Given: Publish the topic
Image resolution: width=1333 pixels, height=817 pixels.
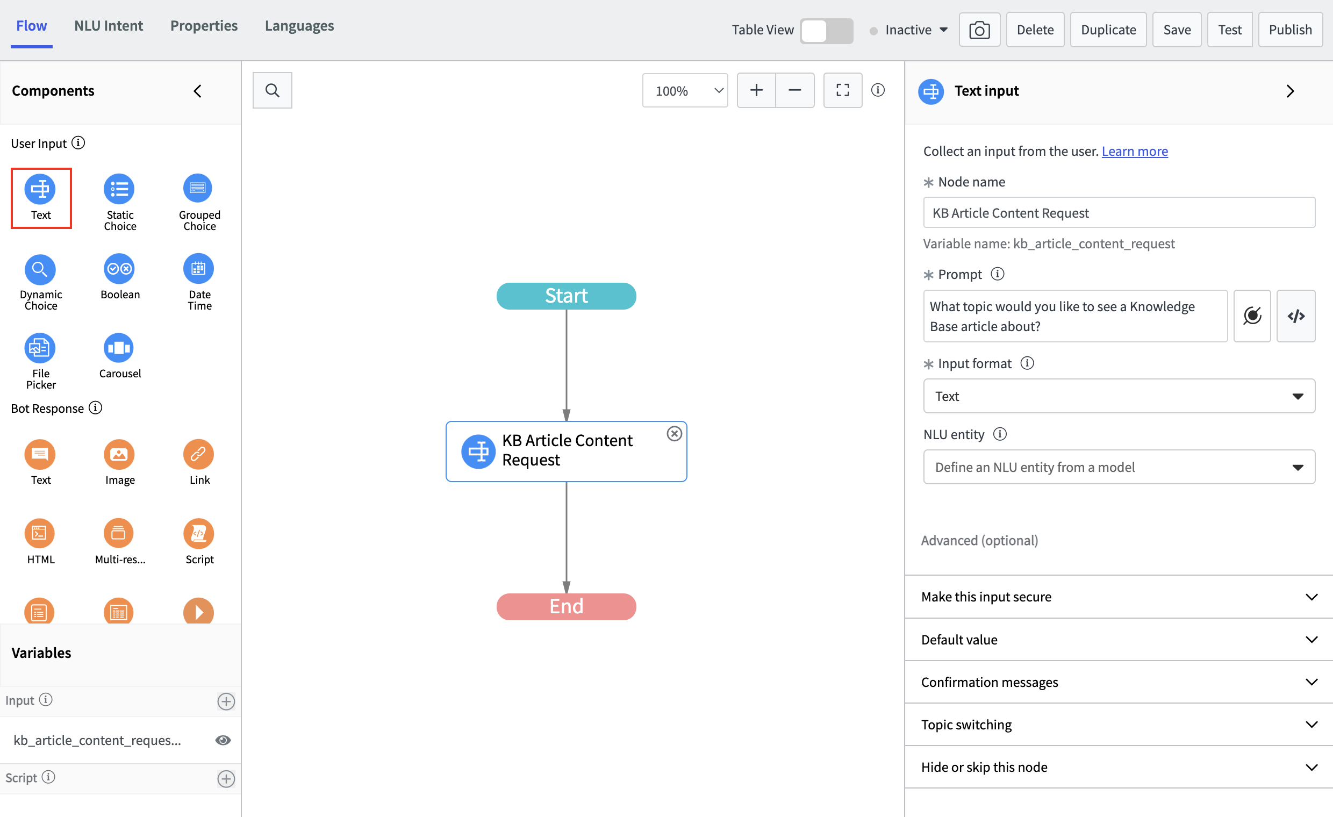Looking at the screenshot, I should tap(1290, 30).
